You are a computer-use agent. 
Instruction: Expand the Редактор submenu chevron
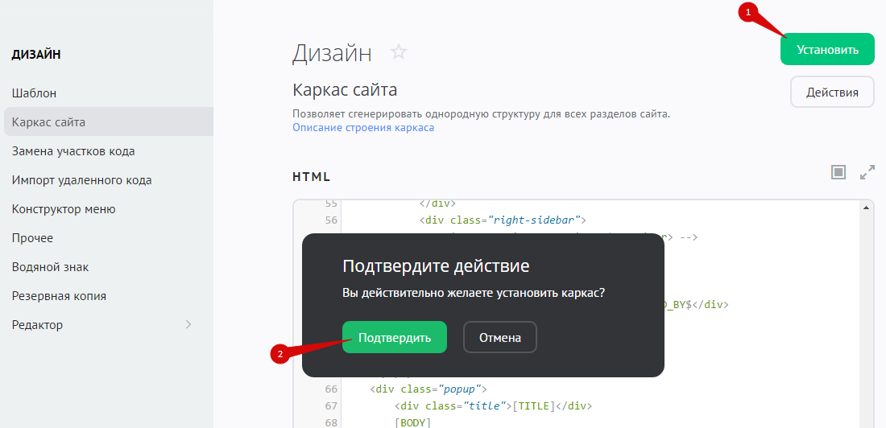(188, 325)
